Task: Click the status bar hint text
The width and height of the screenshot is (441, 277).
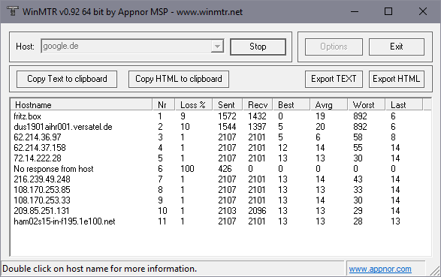Action: click(x=100, y=269)
